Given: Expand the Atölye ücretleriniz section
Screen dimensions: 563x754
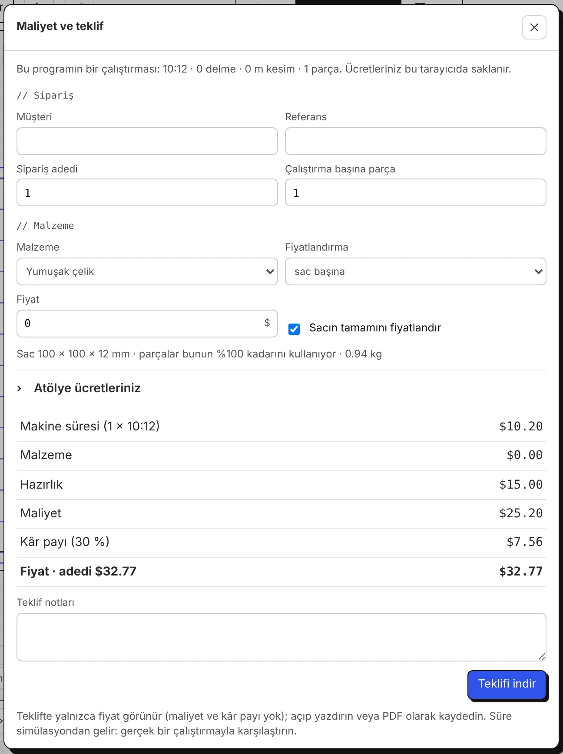Looking at the screenshot, I should pos(79,388).
